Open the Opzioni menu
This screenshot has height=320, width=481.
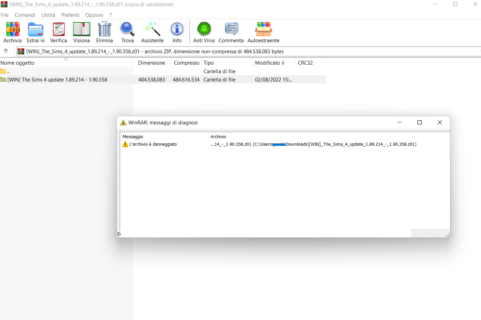click(x=94, y=15)
